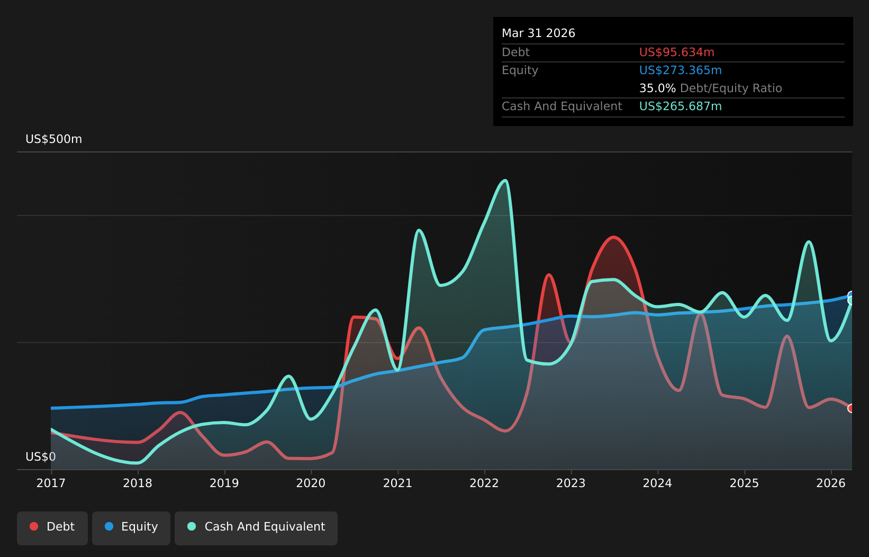Viewport: 869px width, 557px height.
Task: Click the 2022 x-axis label
Action: [484, 483]
